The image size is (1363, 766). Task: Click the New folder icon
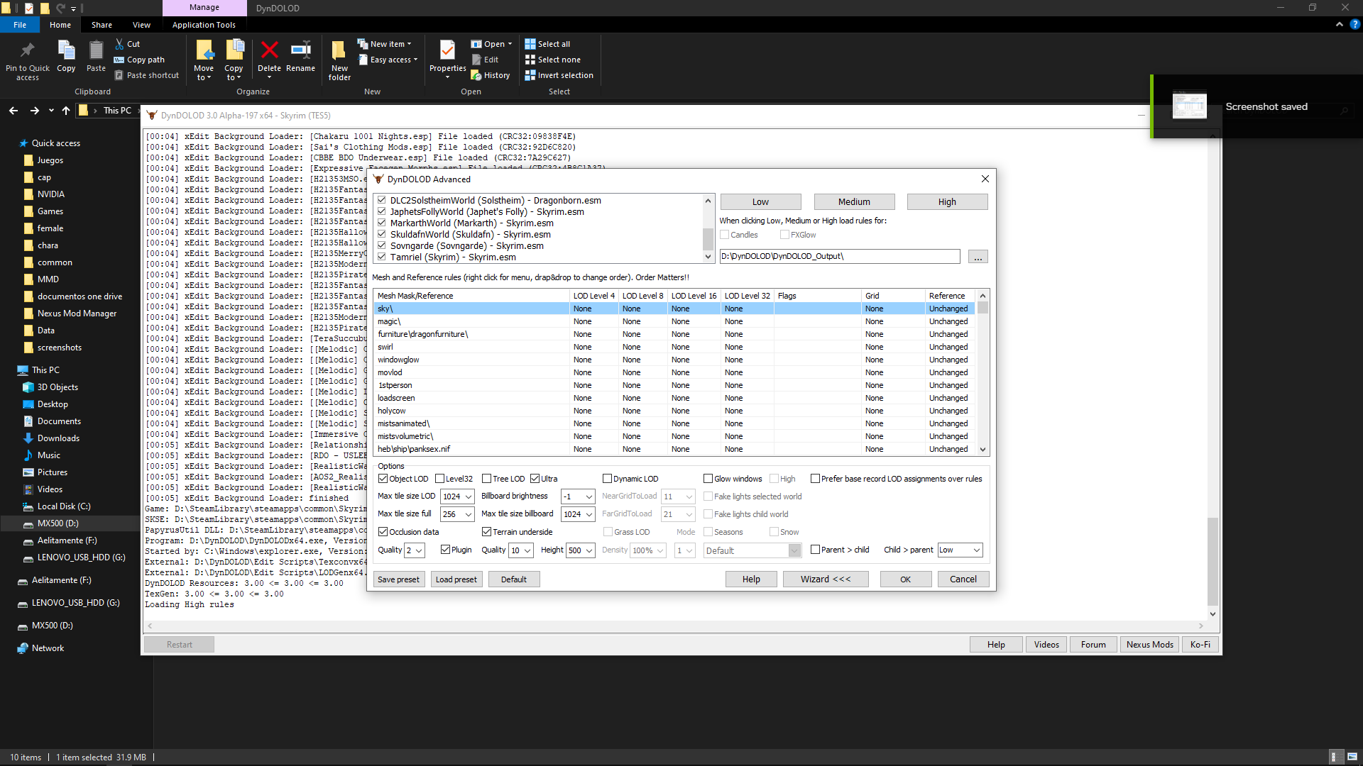(x=339, y=50)
